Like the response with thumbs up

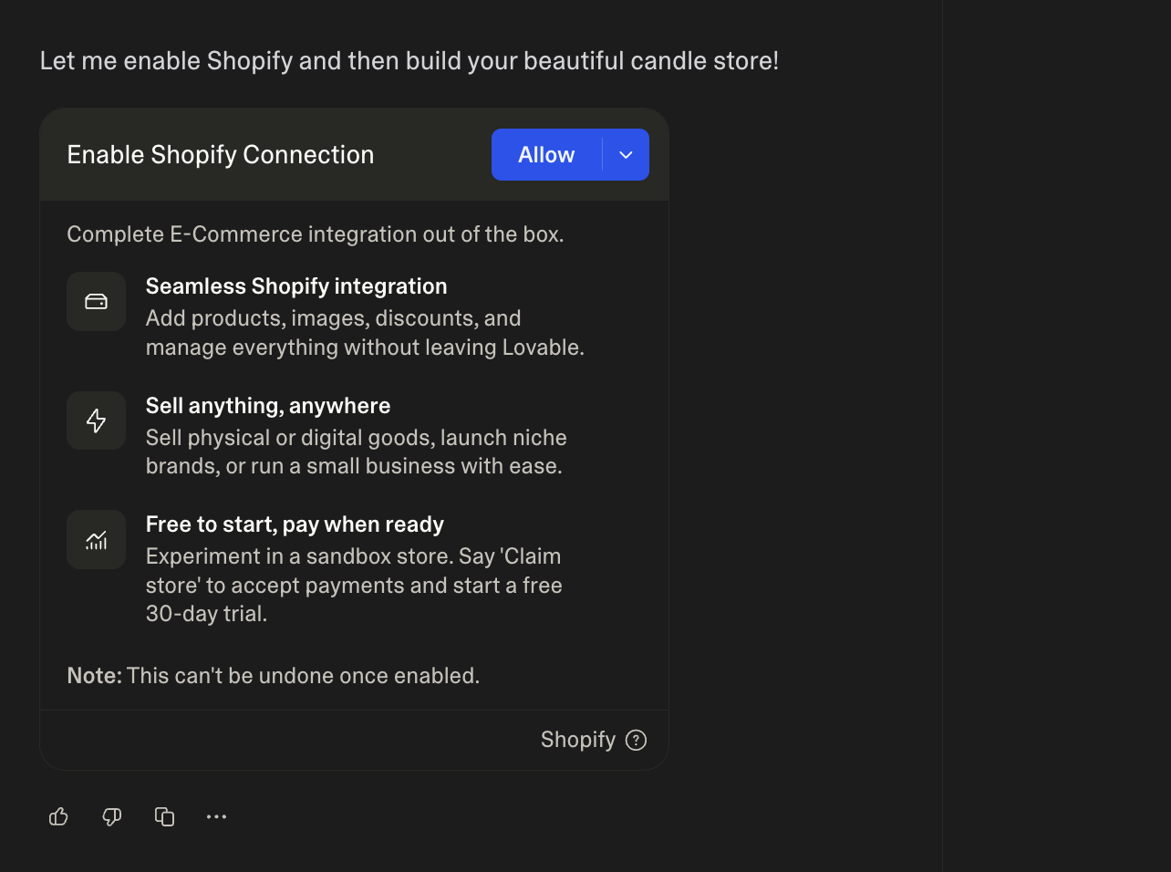point(58,816)
